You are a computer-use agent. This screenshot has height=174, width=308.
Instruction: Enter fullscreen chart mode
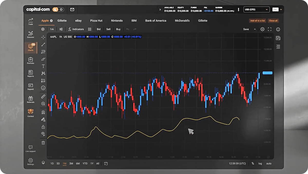pyautogui.click(x=270, y=29)
